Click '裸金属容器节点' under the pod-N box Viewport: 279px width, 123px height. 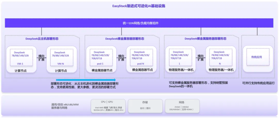[x=142, y=70]
